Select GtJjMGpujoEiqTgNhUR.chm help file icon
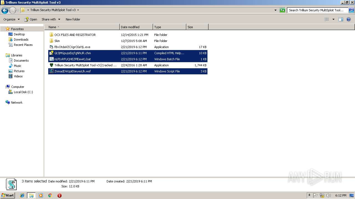Viewport: 355px width, 199px height. tap(51, 53)
